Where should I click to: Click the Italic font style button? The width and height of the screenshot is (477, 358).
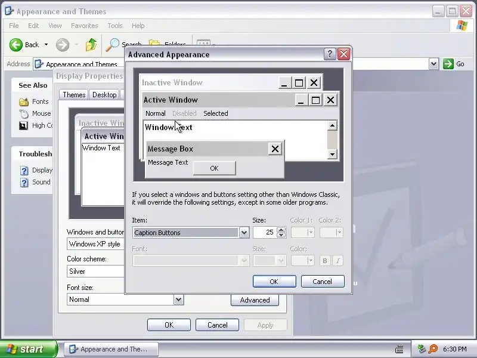pos(337,261)
